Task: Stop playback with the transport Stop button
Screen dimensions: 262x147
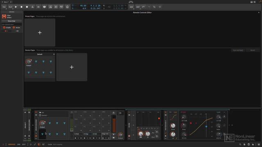Action: pyautogui.click(x=21, y=7)
